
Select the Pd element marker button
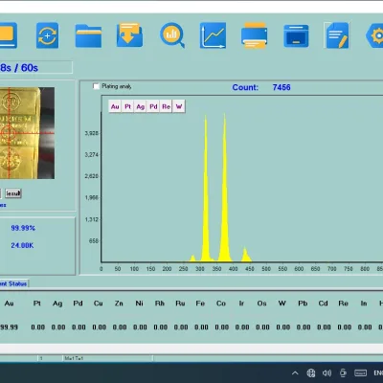(153, 106)
